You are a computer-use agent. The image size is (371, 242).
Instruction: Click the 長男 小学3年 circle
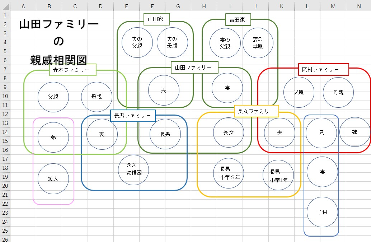(229, 173)
